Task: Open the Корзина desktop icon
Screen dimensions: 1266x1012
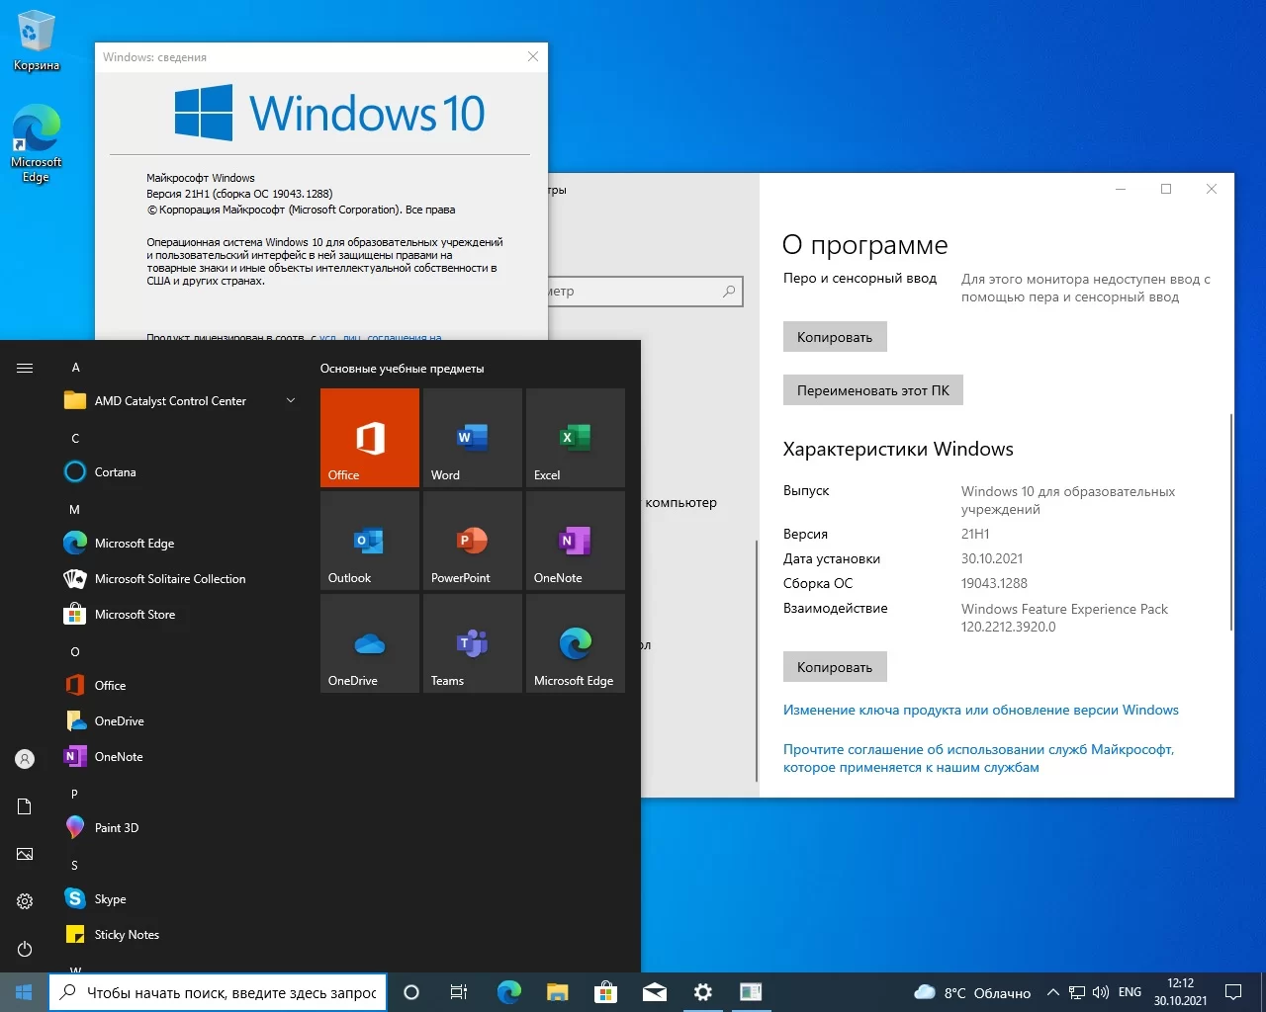Action: click(x=37, y=42)
